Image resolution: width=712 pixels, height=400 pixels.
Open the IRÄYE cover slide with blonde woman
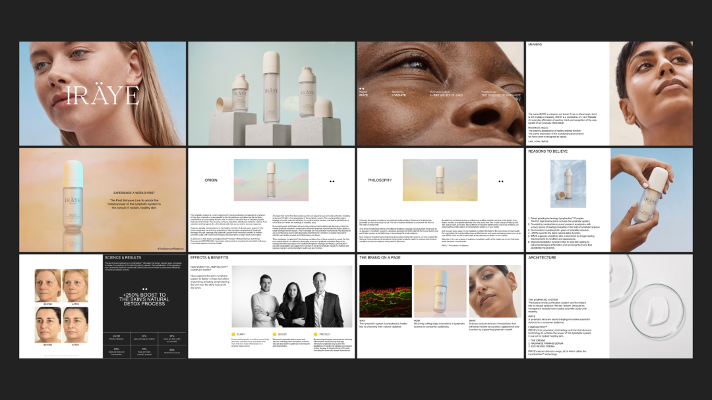pyautogui.click(x=103, y=94)
